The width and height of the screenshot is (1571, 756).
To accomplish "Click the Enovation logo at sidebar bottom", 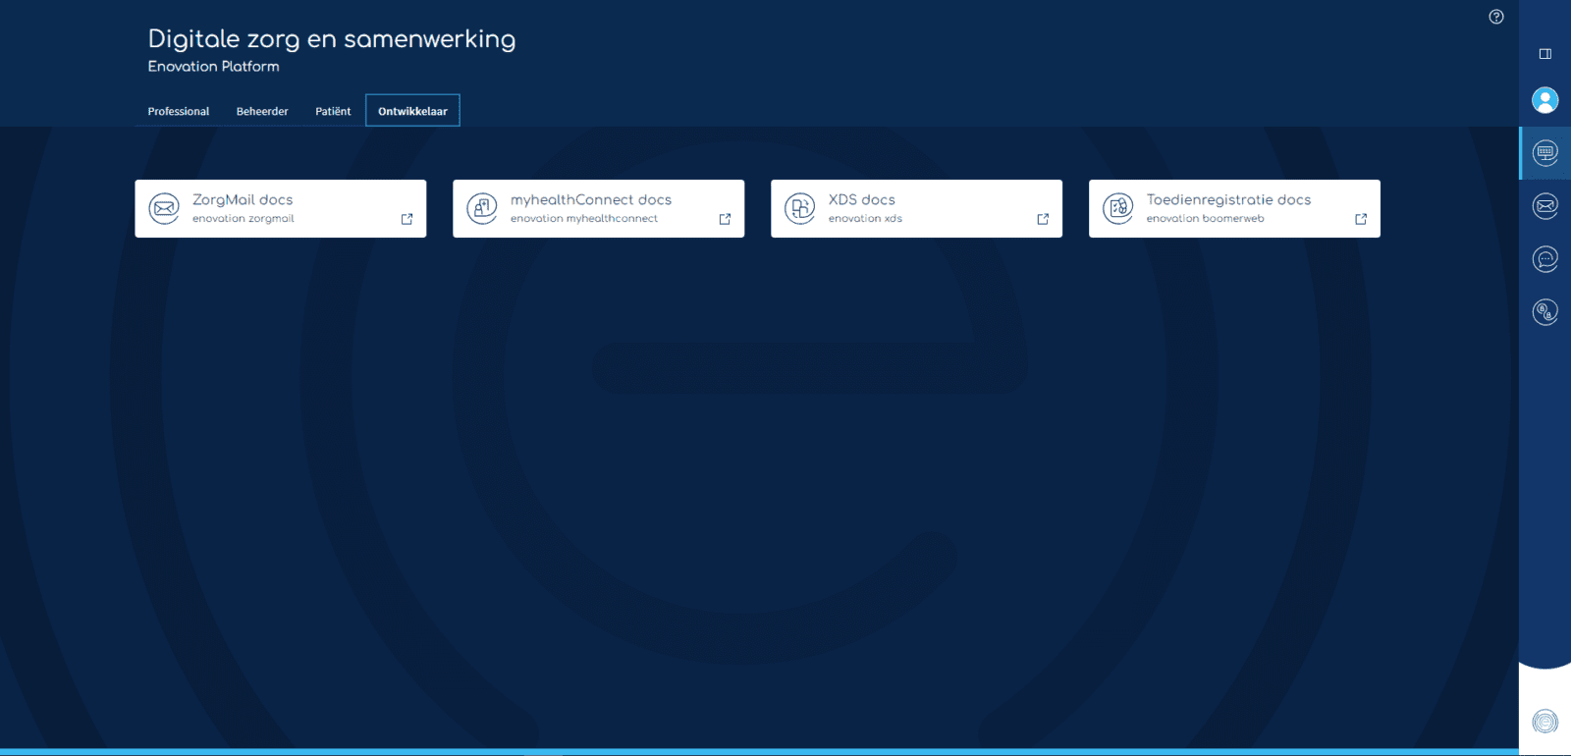I will click(1545, 722).
